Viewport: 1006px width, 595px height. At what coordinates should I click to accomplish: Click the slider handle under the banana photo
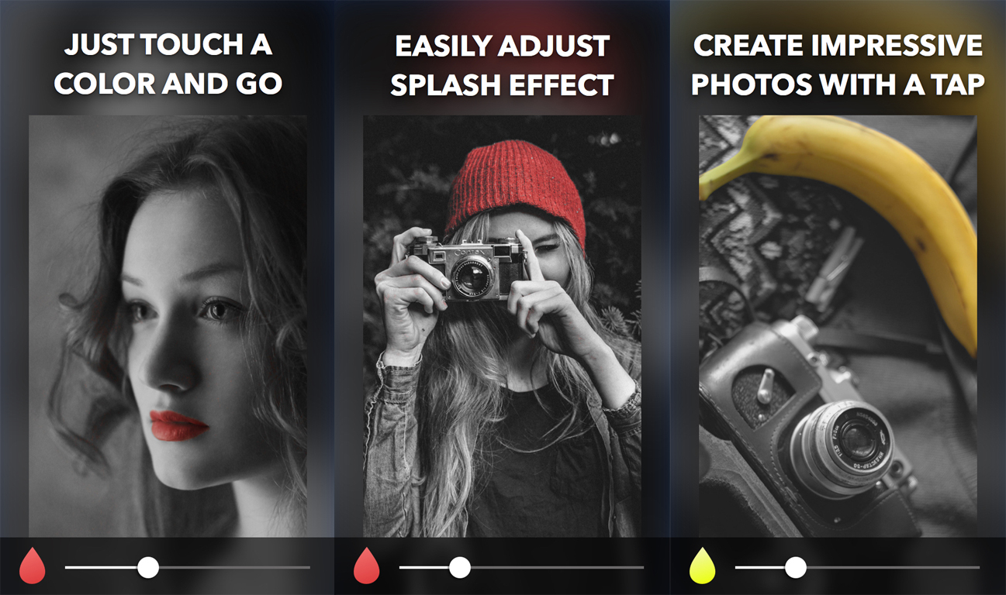tap(795, 568)
